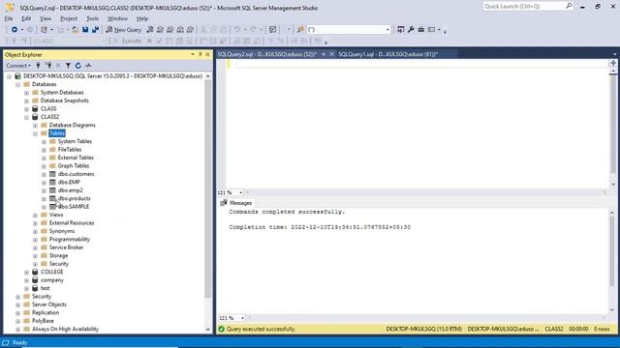This screenshot has width=620, height=348.
Task: Open the editor zoom 121 % dropdown
Action: (241, 192)
